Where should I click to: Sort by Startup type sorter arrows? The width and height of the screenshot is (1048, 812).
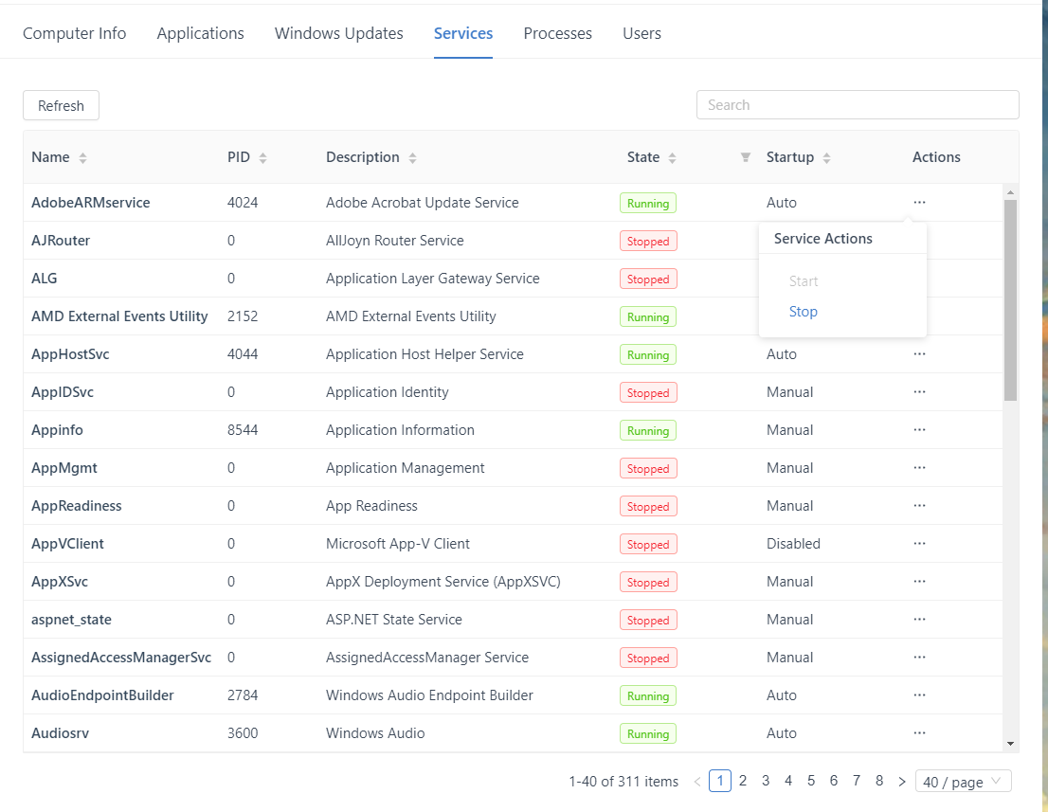coord(826,158)
